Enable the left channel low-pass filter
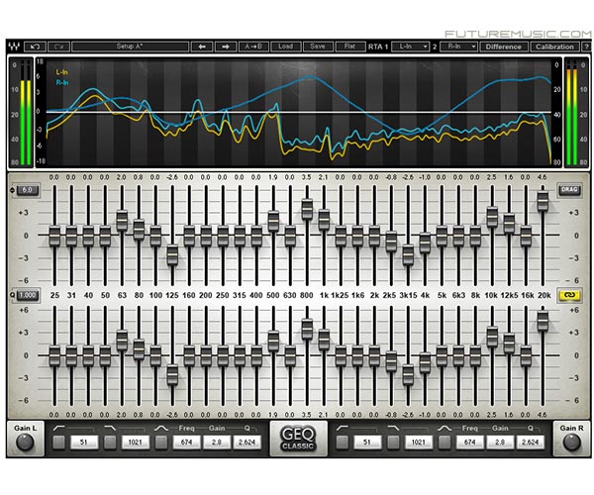 point(110,442)
